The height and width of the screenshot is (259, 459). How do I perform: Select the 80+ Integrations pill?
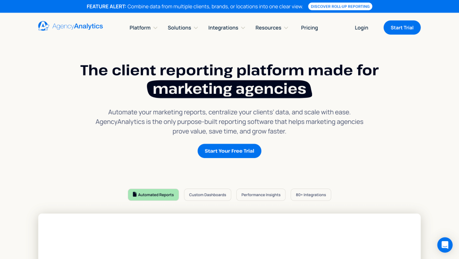click(311, 194)
